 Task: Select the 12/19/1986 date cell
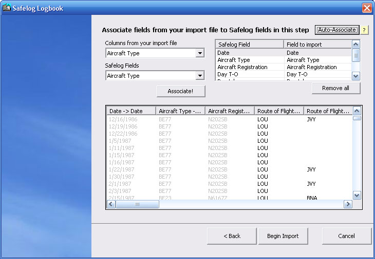click(123, 126)
